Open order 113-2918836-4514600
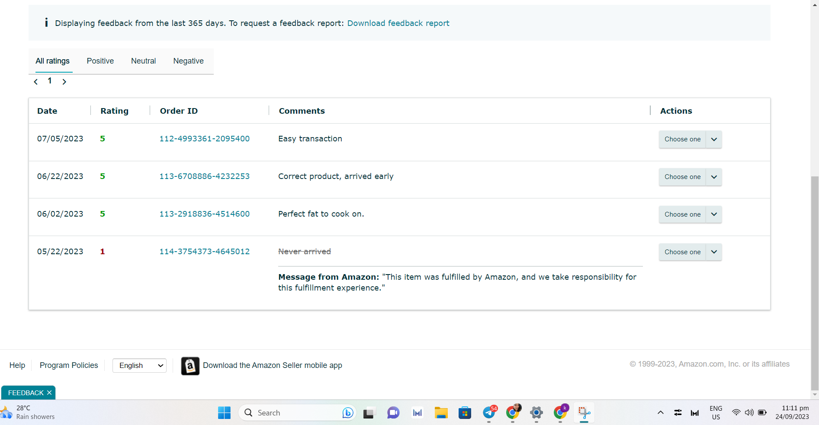The width and height of the screenshot is (819, 425). [205, 214]
